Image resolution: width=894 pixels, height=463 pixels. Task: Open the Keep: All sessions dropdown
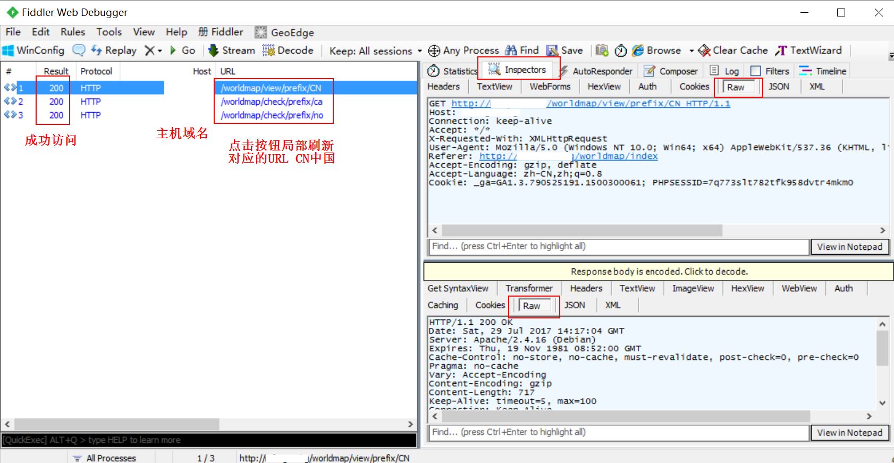tap(375, 51)
